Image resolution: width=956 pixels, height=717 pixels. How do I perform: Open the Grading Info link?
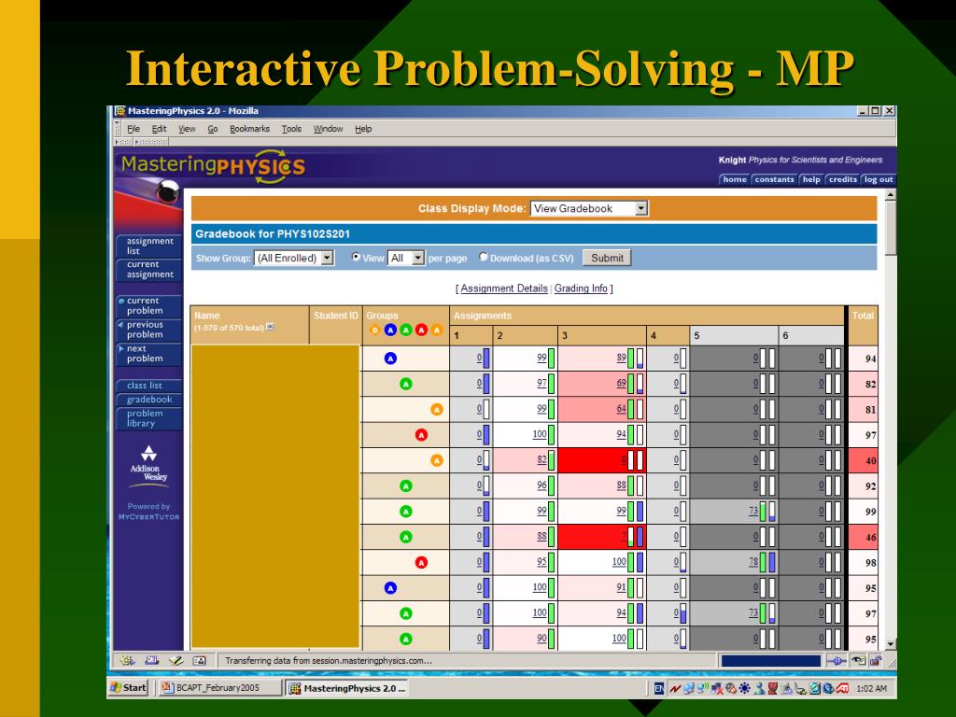coord(581,288)
